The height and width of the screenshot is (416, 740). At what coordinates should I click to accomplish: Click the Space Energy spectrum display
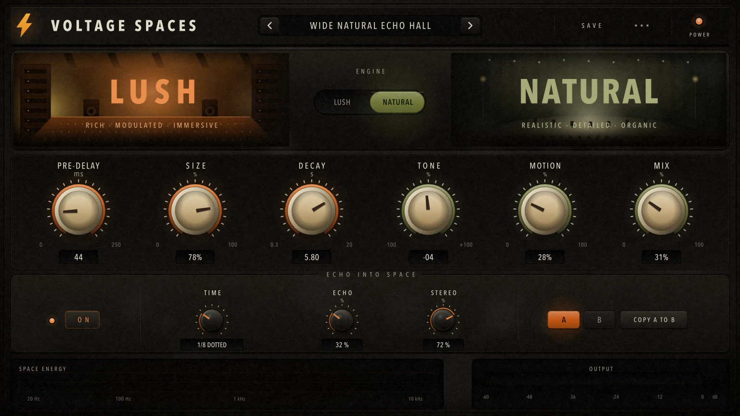226,384
